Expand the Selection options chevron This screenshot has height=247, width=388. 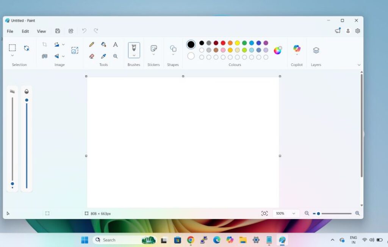[13, 55]
